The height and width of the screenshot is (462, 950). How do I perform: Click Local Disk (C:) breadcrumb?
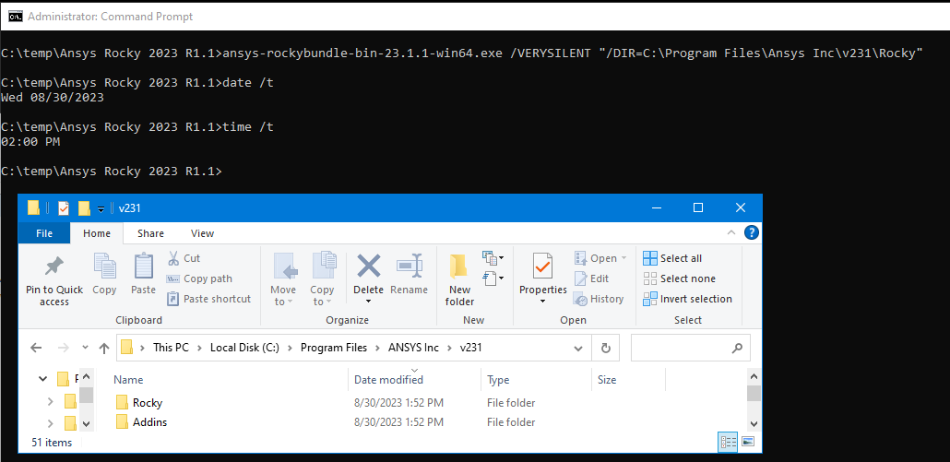click(244, 348)
